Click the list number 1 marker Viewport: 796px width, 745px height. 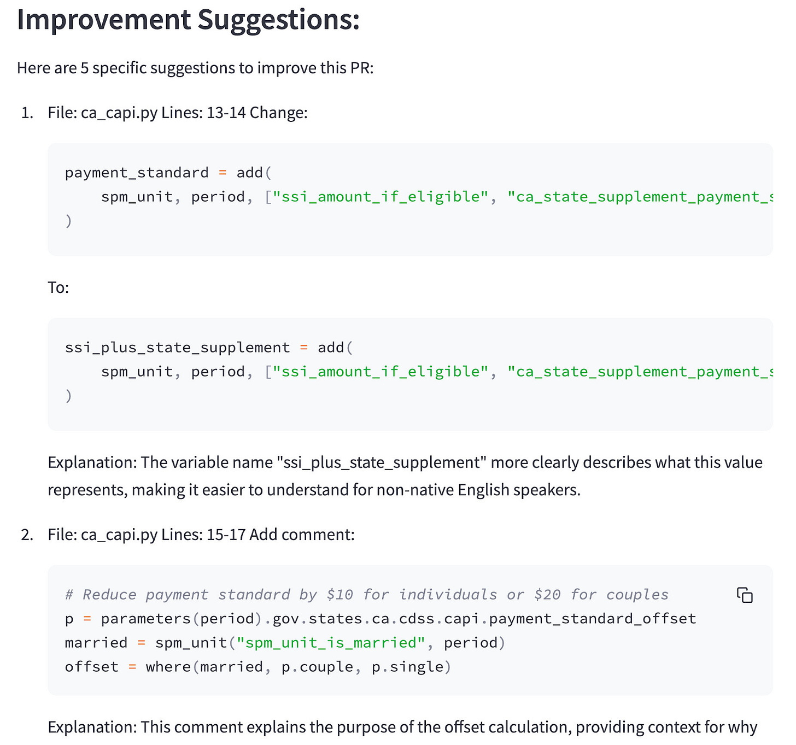[27, 113]
